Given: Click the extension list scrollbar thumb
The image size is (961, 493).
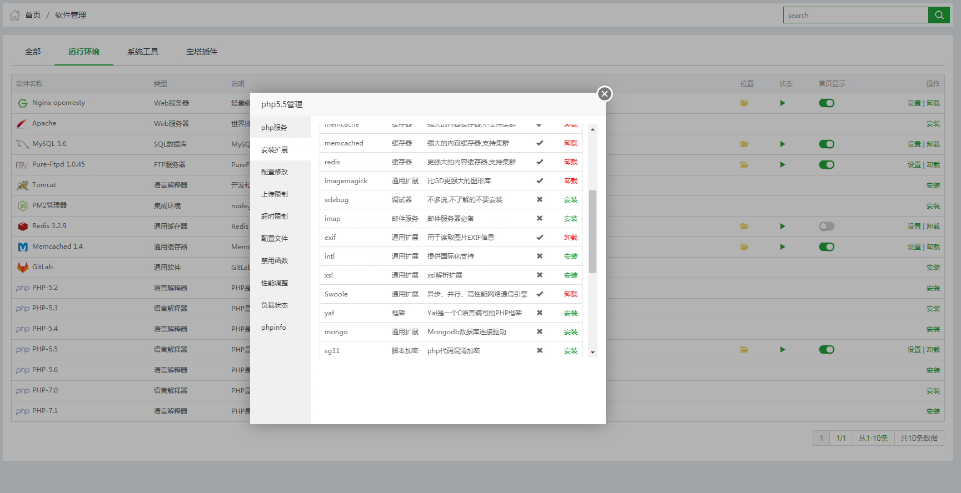Looking at the screenshot, I should (x=592, y=232).
